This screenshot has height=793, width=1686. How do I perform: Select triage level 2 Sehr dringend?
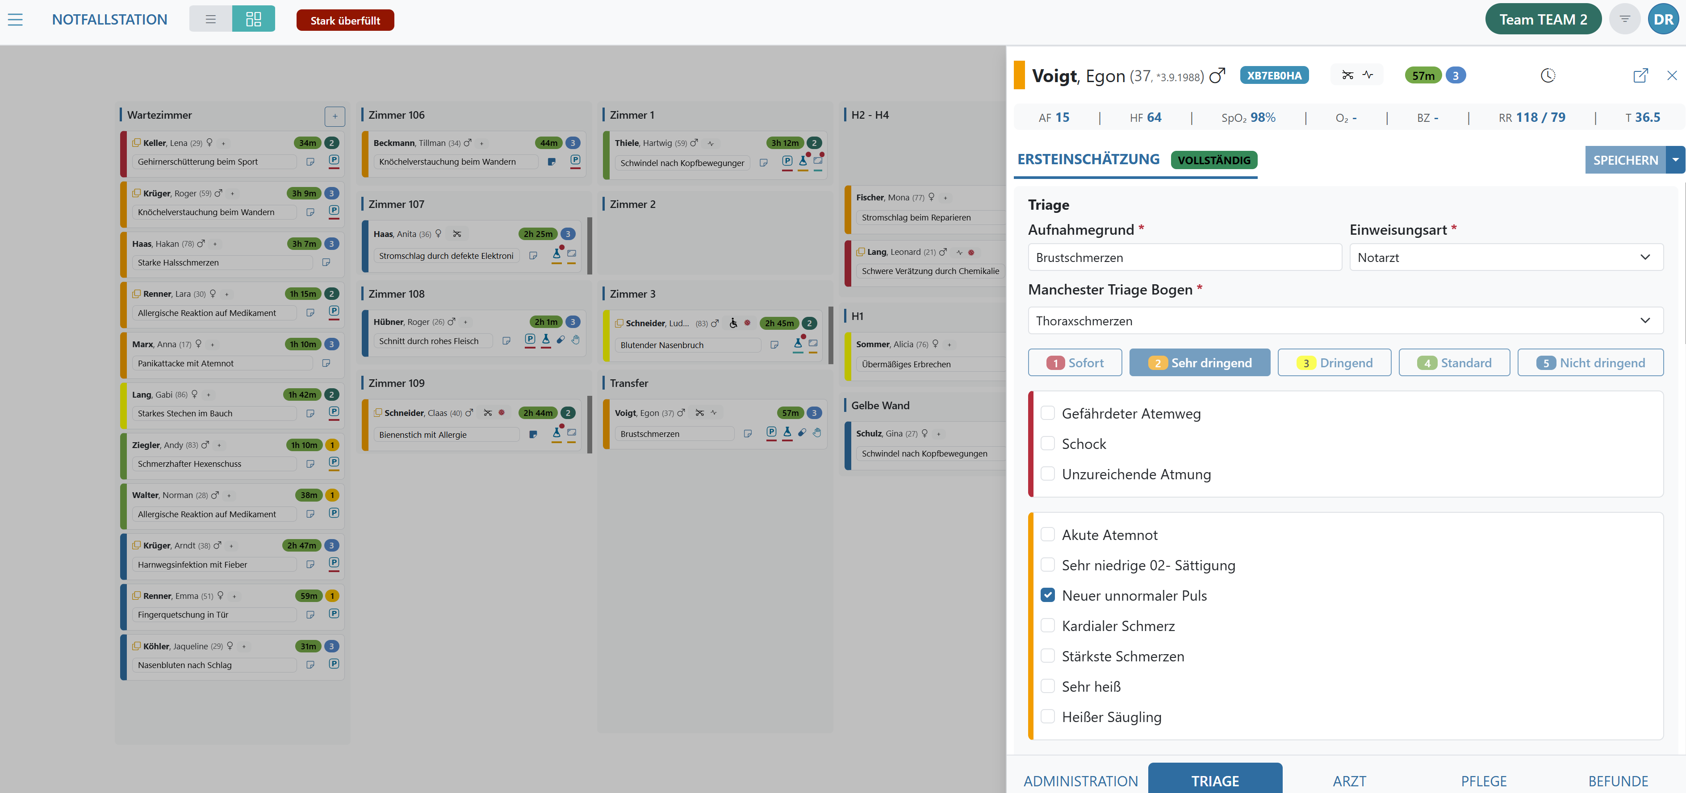tap(1200, 362)
